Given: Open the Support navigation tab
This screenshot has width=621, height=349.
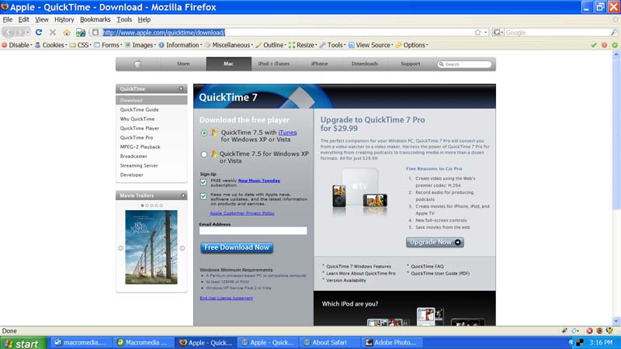Looking at the screenshot, I should tap(411, 64).
